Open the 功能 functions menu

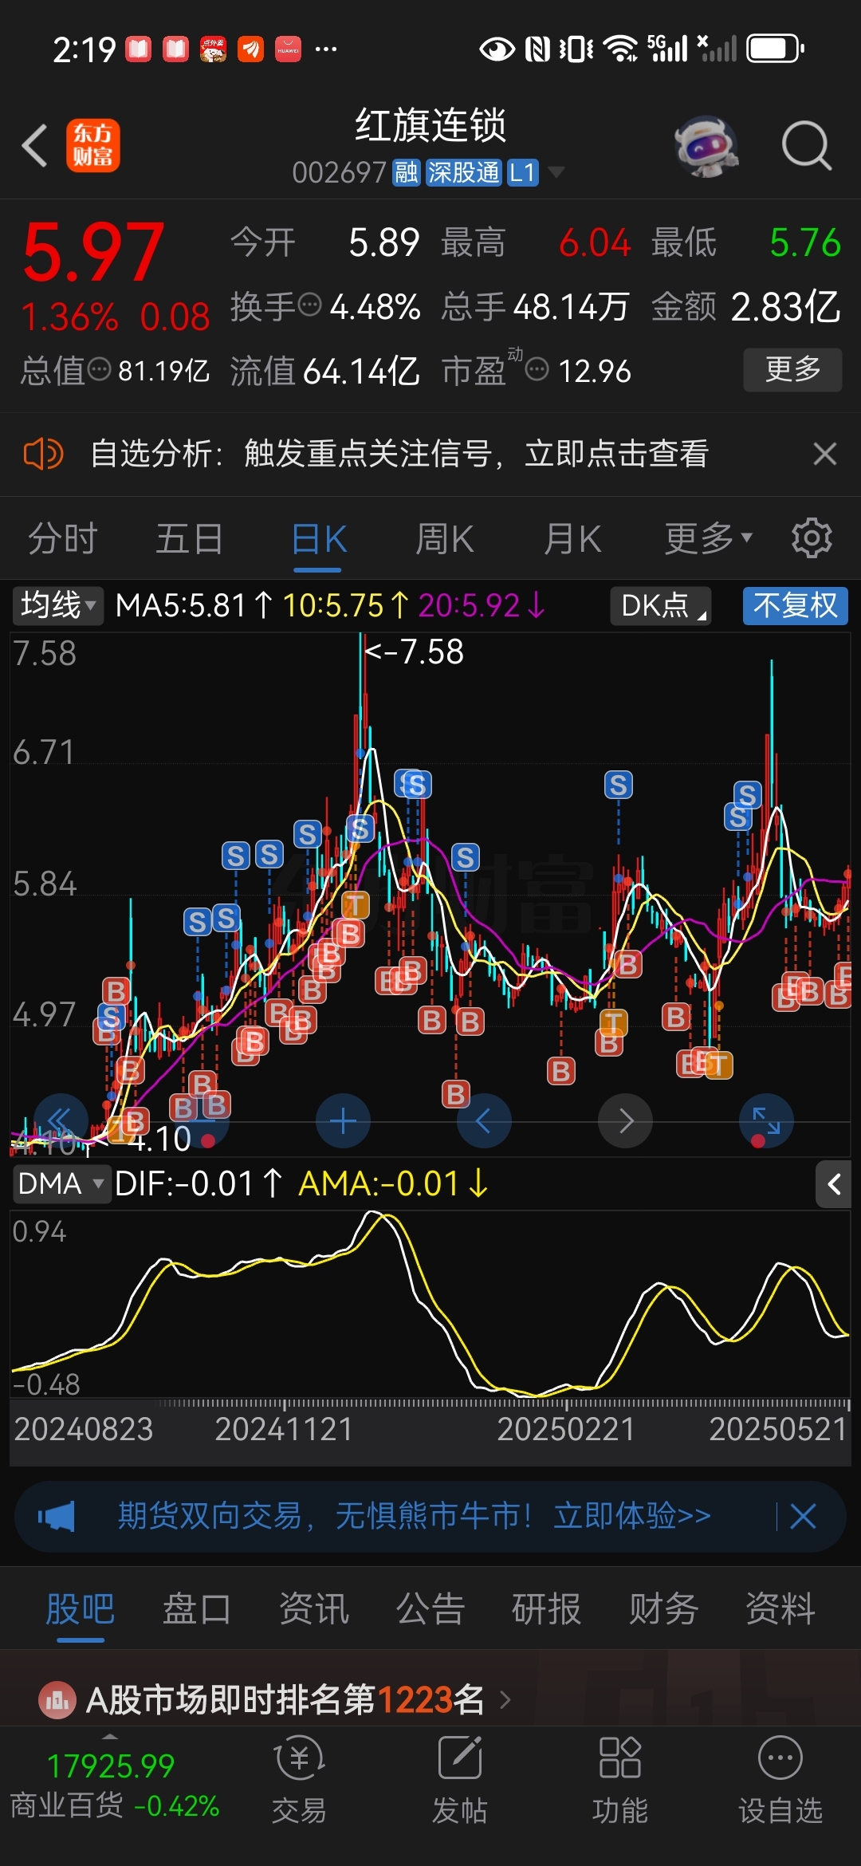coord(619,1780)
